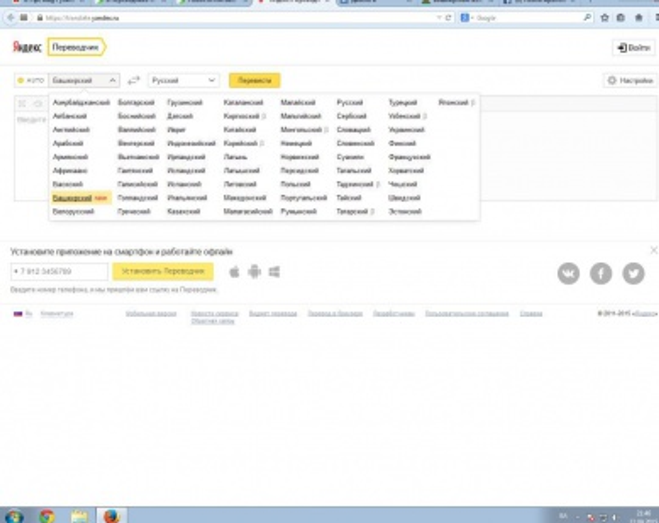The image size is (659, 523).
Task: Click the Windows Phone app icon
Action: point(274,272)
